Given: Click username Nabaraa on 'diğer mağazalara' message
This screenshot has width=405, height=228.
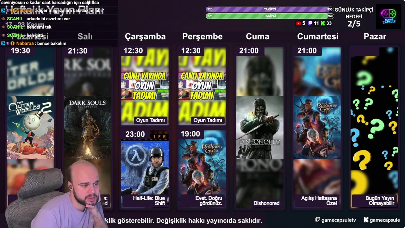Looking at the screenshot, I should 25,10.
